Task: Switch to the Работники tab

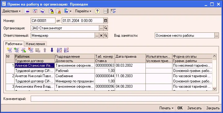Action: coord(14,44)
